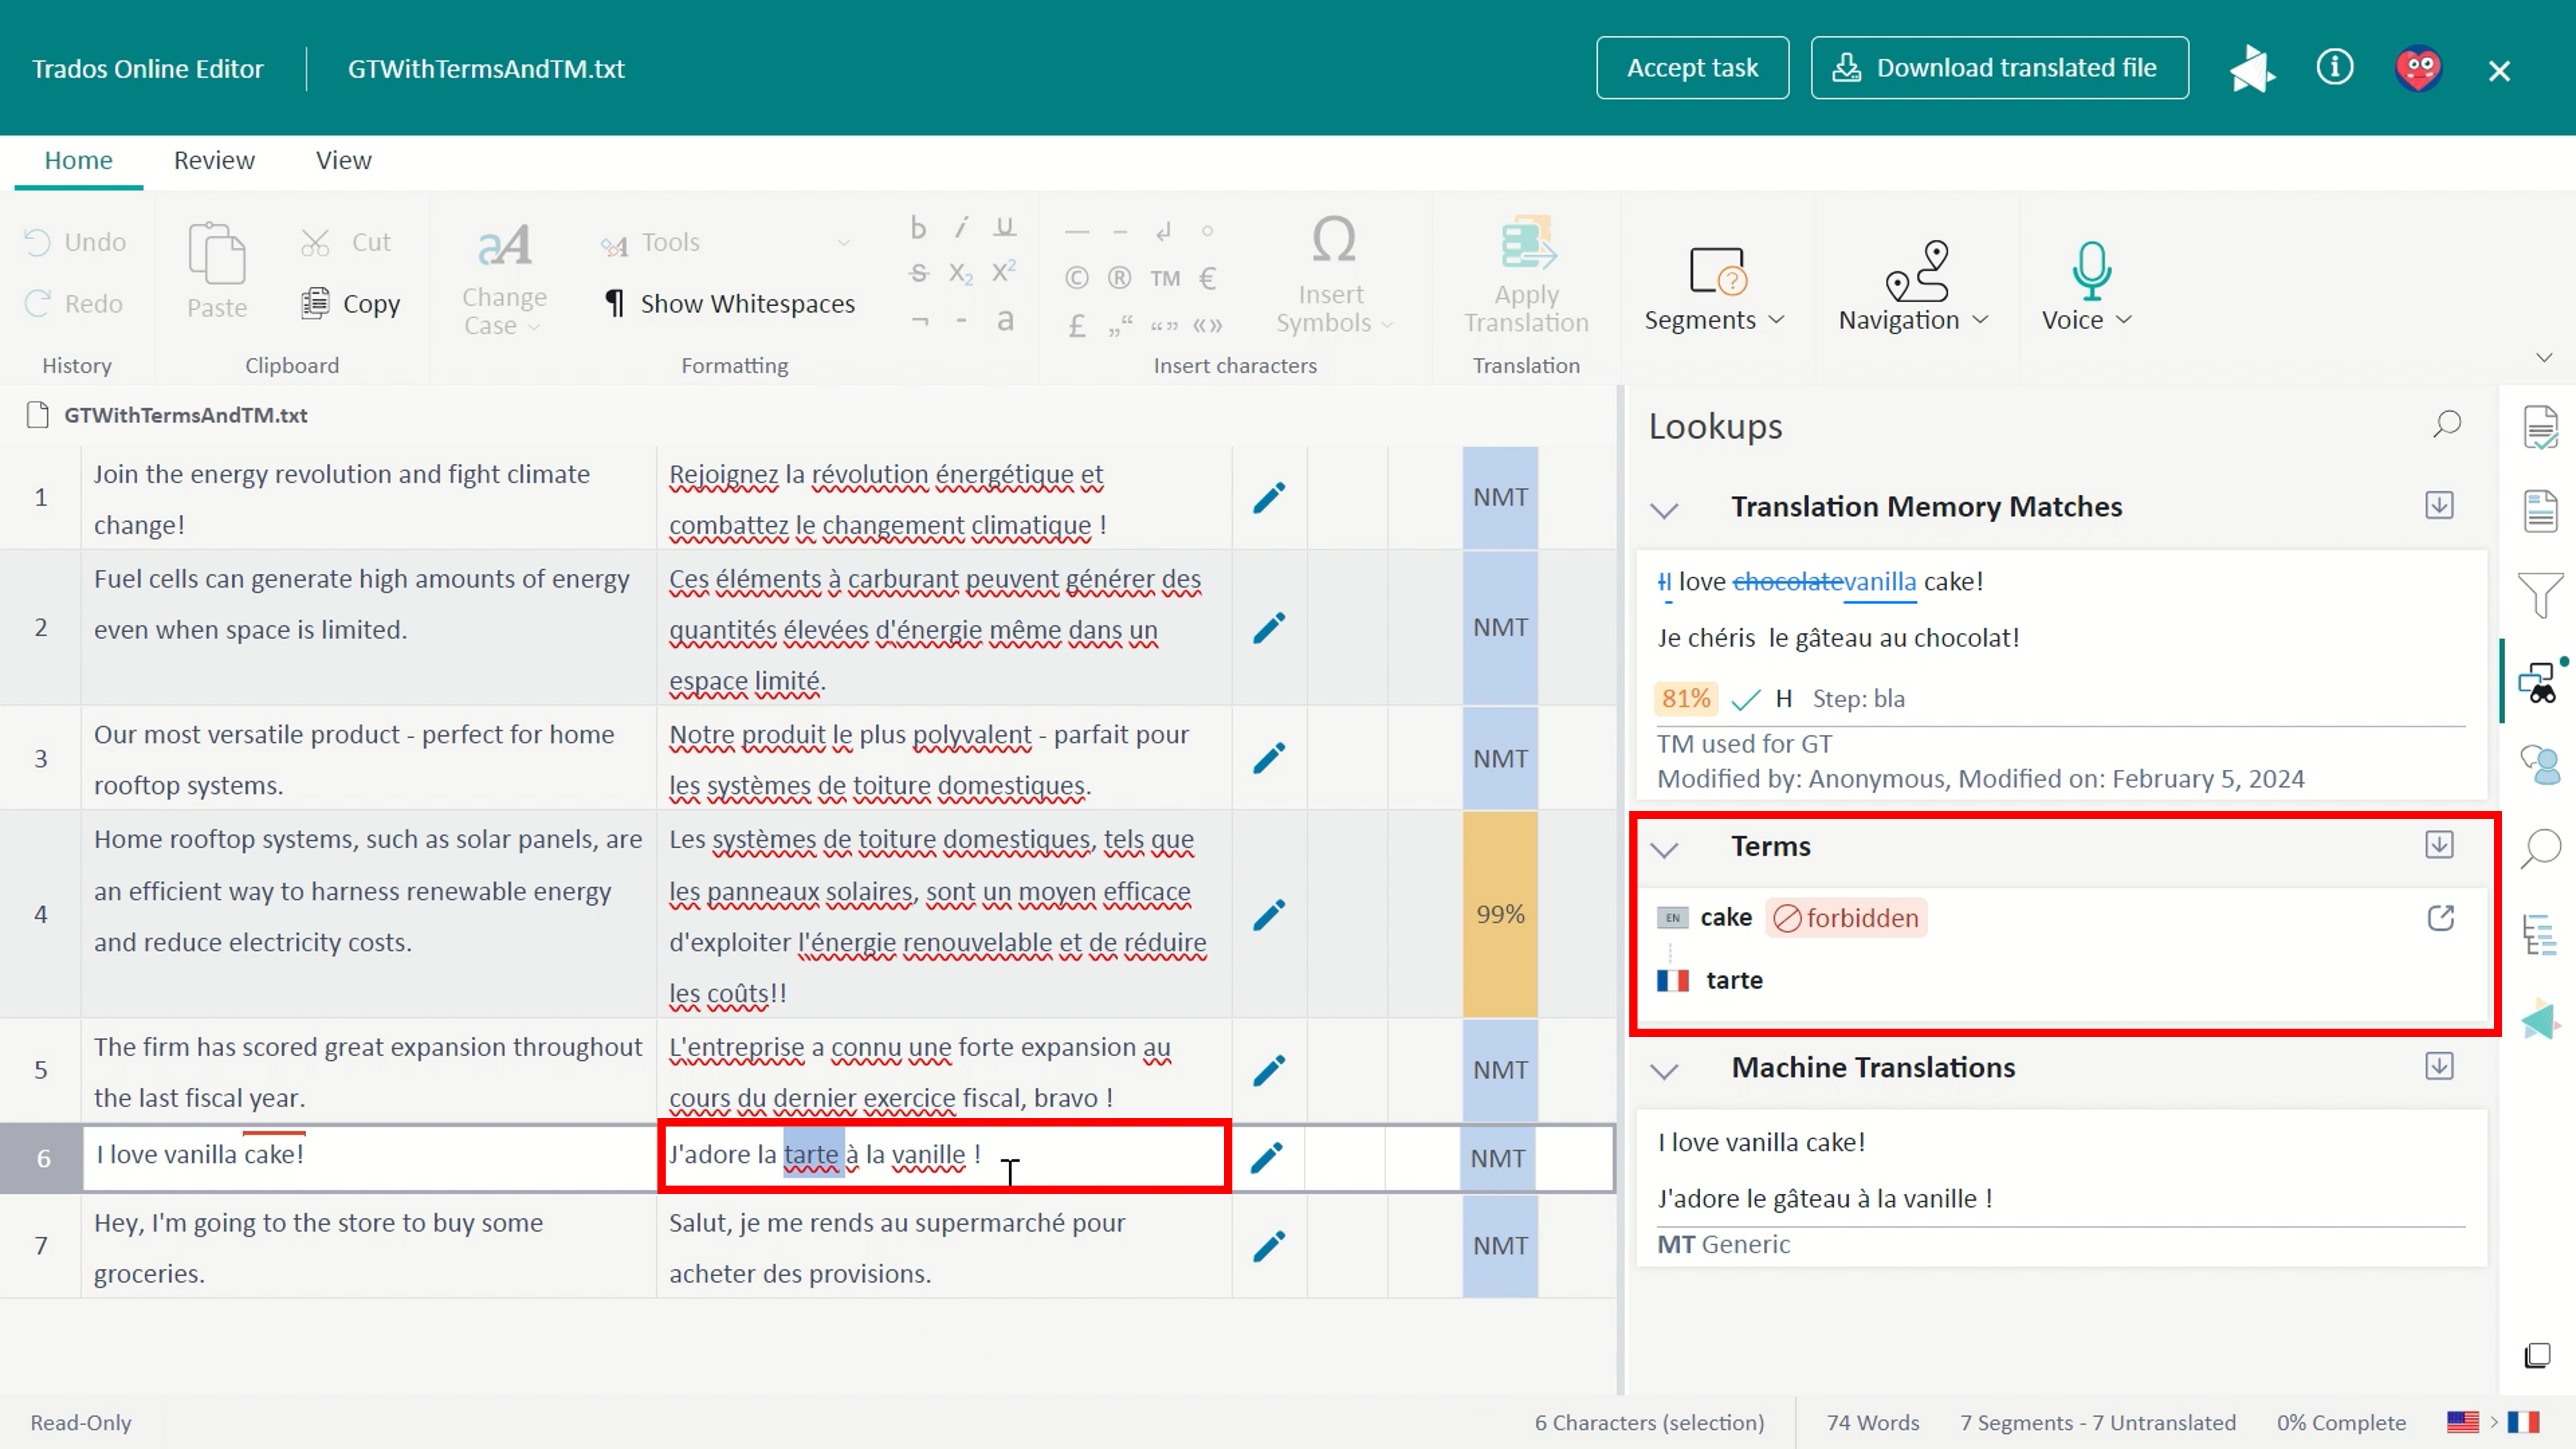Click the Lookups search magnifier icon
The image size is (2576, 1449).
(2446, 425)
